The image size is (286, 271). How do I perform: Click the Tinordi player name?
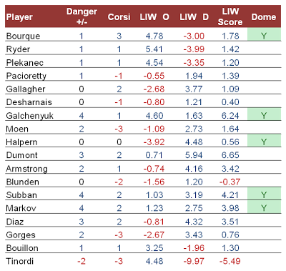coord(20,261)
